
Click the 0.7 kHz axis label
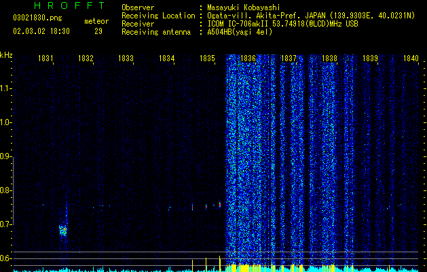5,224
